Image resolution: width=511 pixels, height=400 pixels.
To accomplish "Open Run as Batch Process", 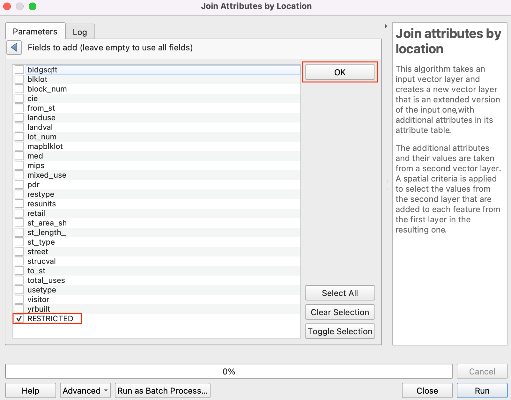I will 162,391.
